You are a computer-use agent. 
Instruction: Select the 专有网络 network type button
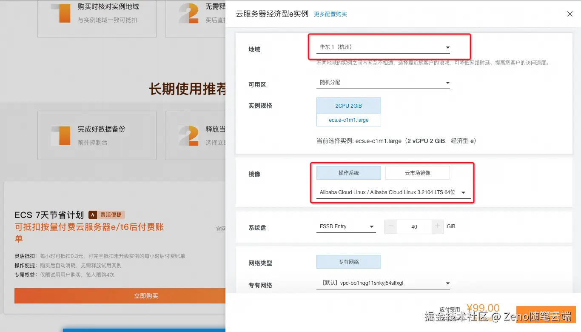point(349,262)
